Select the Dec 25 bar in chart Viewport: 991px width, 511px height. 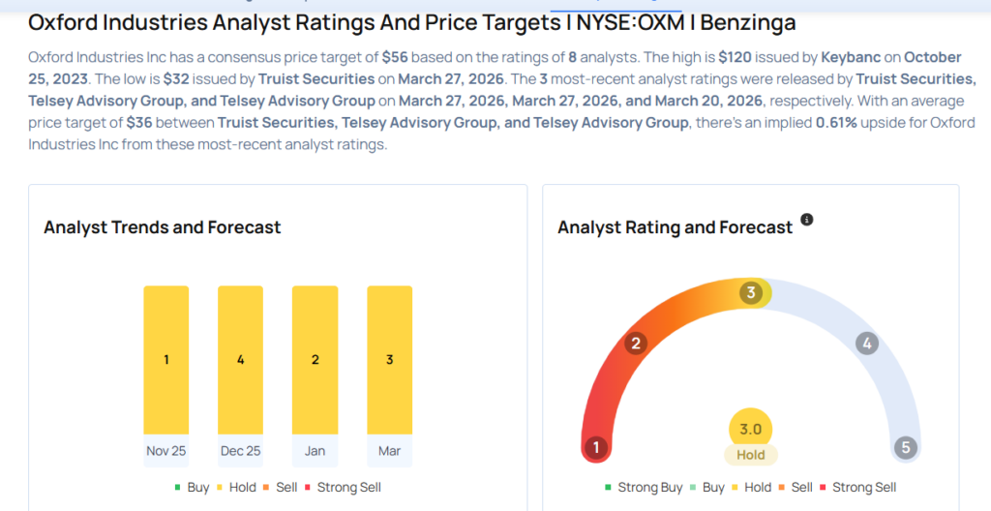point(240,360)
